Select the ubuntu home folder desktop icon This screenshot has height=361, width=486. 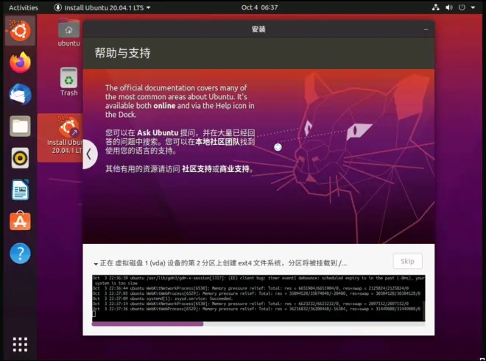[68, 32]
